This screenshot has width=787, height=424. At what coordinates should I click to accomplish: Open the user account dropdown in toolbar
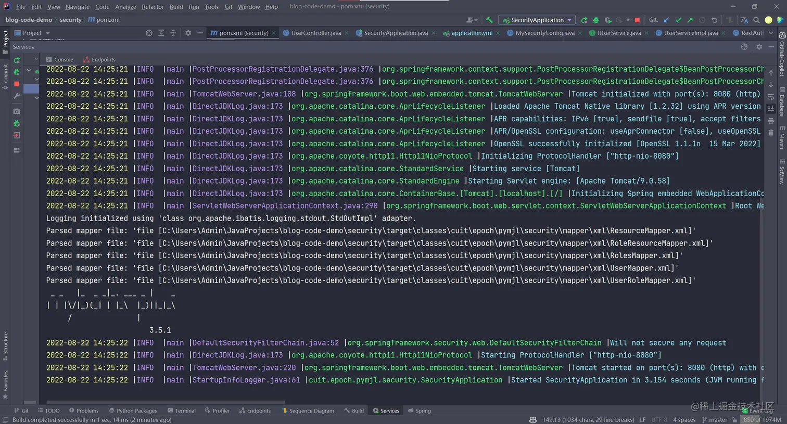(472, 20)
